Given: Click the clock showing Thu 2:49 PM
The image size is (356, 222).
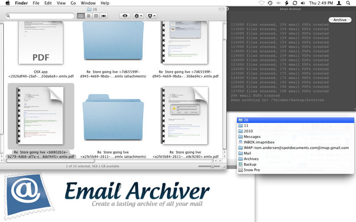Looking at the screenshot, I should coord(321,3).
